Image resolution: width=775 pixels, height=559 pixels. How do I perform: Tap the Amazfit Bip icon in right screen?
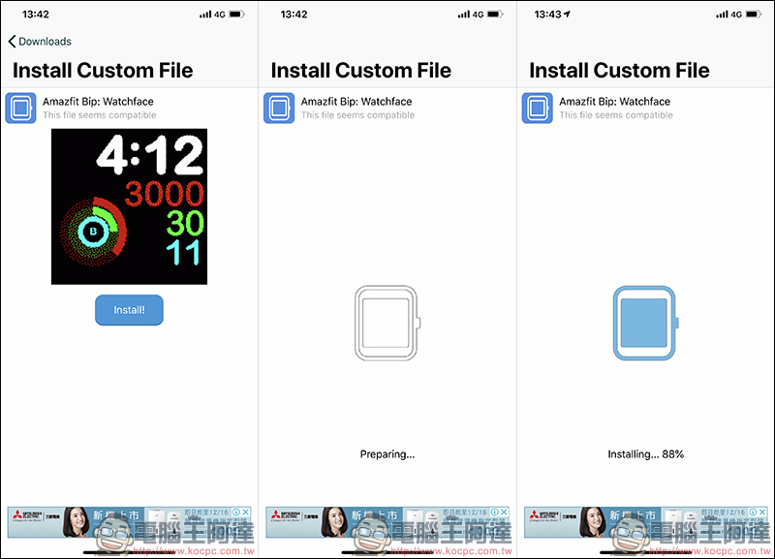tap(538, 108)
